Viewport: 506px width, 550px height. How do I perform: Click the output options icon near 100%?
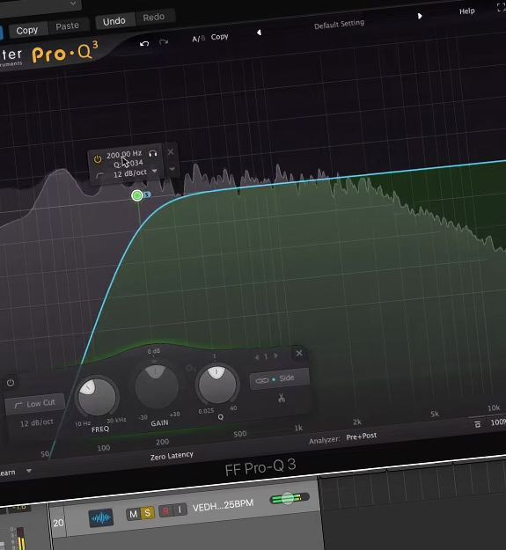(x=477, y=424)
